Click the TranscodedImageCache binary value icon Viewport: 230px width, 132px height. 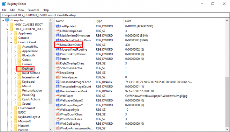[x=57, y=82]
